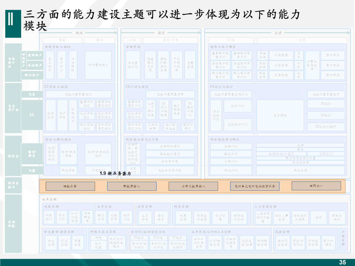Click the 人力资源管理 section label
Image resolution: width=355 pixels, height=266 pixels.
coord(265,206)
